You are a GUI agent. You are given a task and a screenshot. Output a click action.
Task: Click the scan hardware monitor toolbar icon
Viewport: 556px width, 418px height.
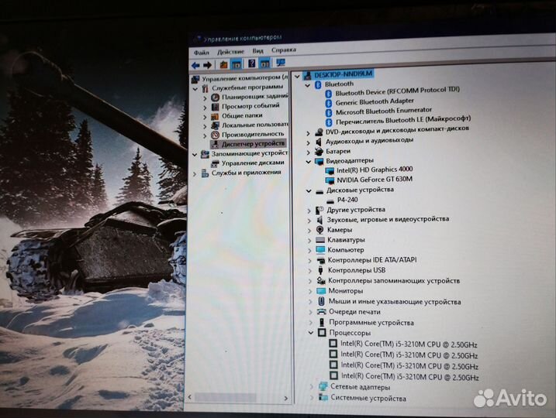tap(280, 63)
